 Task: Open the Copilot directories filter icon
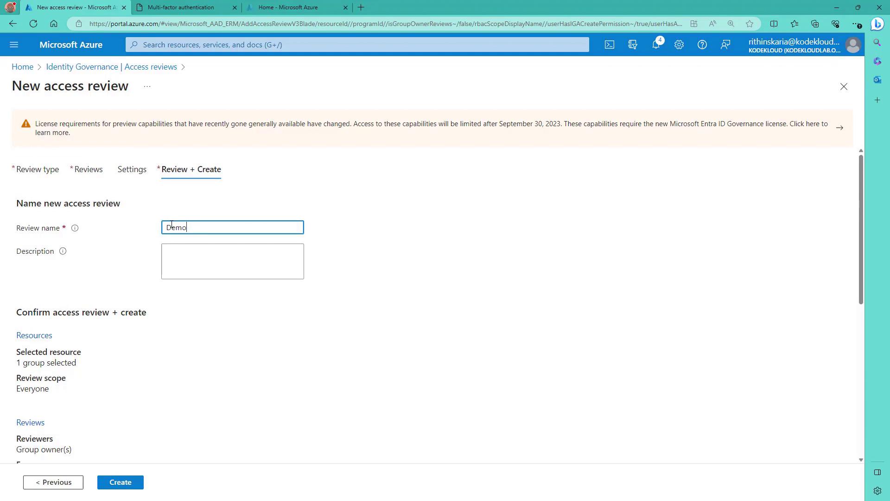(633, 45)
